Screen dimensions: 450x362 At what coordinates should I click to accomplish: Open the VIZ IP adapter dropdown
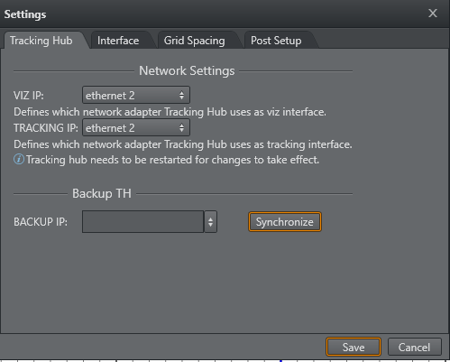tap(136, 95)
